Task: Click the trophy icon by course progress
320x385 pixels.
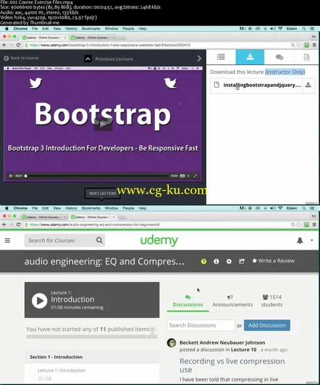Action: pos(152,330)
